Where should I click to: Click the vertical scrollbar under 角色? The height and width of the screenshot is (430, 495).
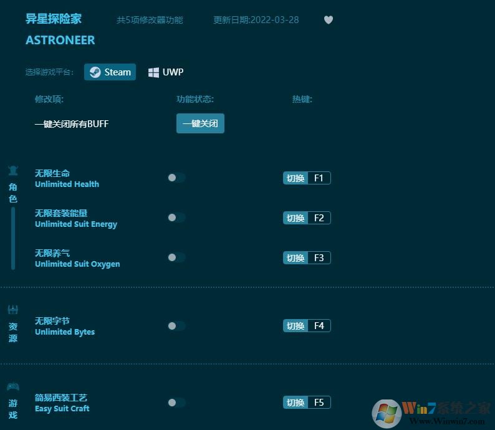(x=13, y=238)
